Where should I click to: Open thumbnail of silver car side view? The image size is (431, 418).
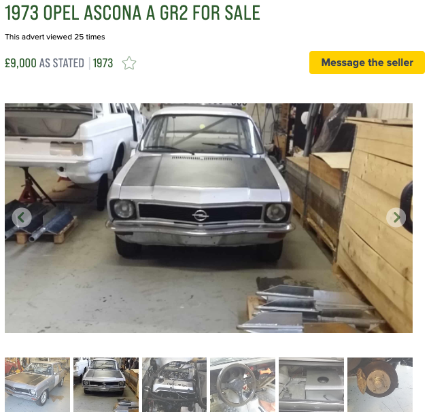click(37, 385)
